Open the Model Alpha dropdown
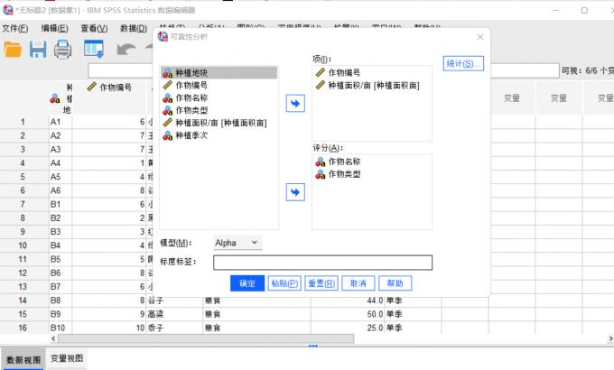The height and width of the screenshot is (370, 614). click(x=237, y=243)
